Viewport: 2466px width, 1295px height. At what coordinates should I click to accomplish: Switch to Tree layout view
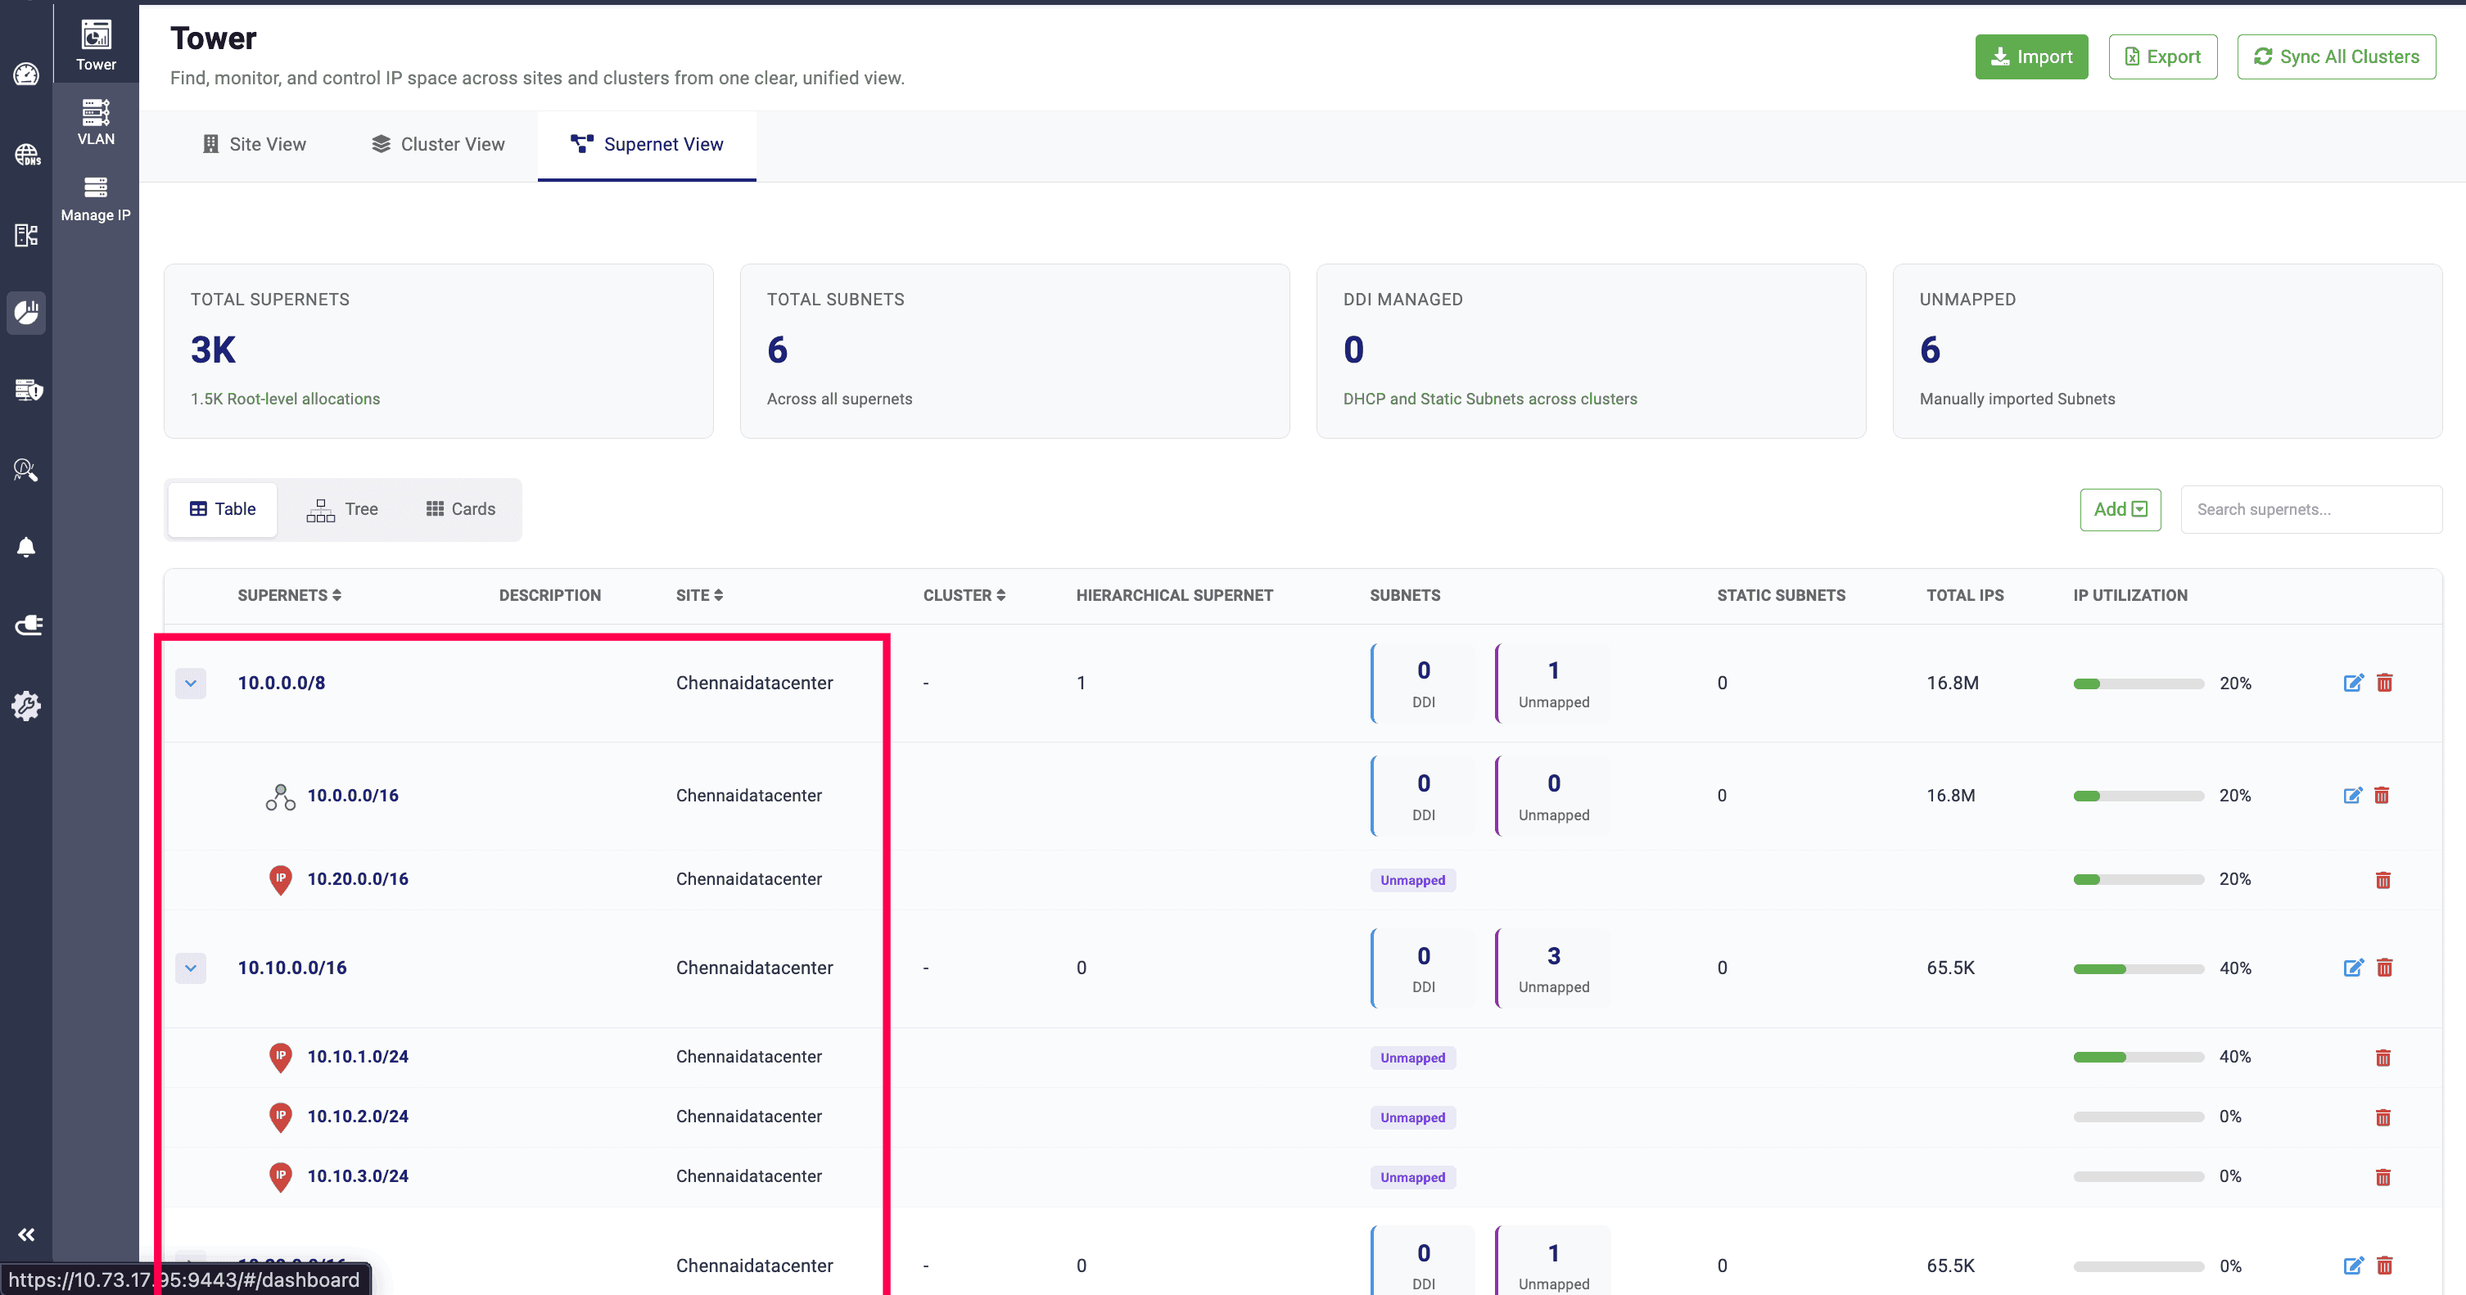pos(341,509)
